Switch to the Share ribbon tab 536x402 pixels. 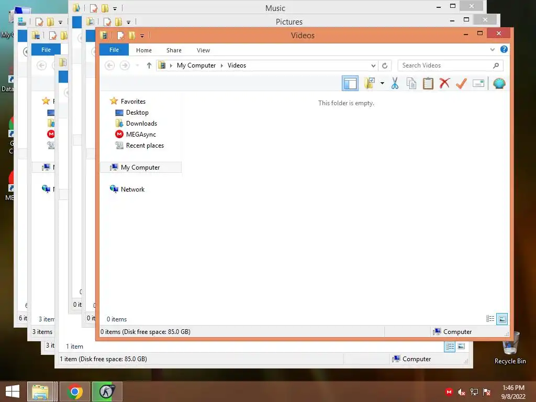pyautogui.click(x=174, y=50)
